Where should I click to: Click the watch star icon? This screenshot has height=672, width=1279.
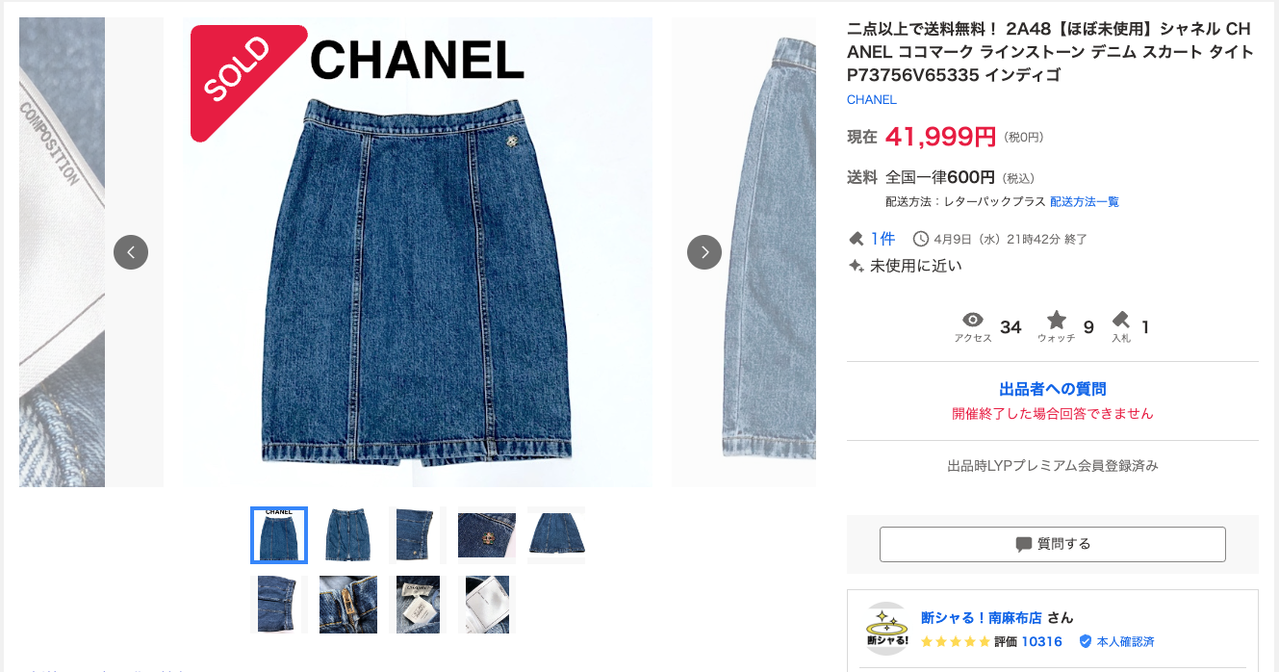coord(1057,320)
